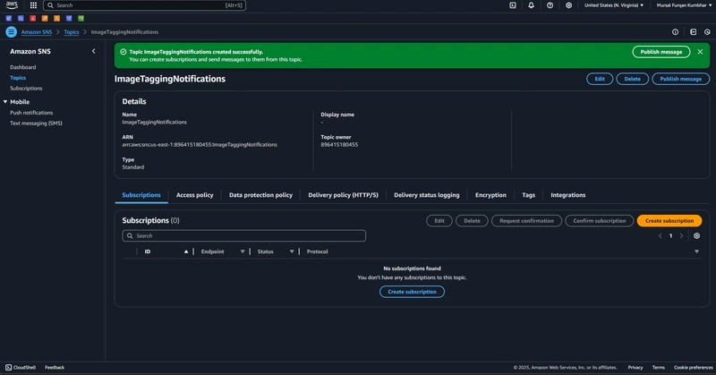716x375 pixels.
Task: Expand the region selector N. Virginia
Action: (614, 5)
